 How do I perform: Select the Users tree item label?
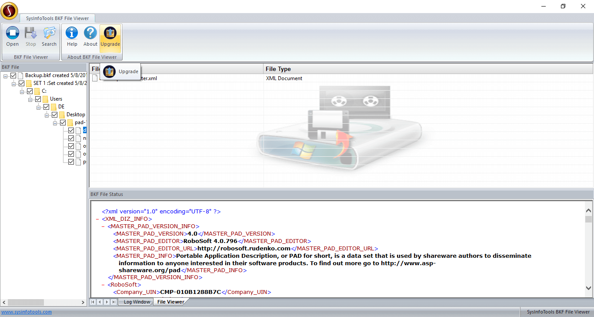[56, 99]
